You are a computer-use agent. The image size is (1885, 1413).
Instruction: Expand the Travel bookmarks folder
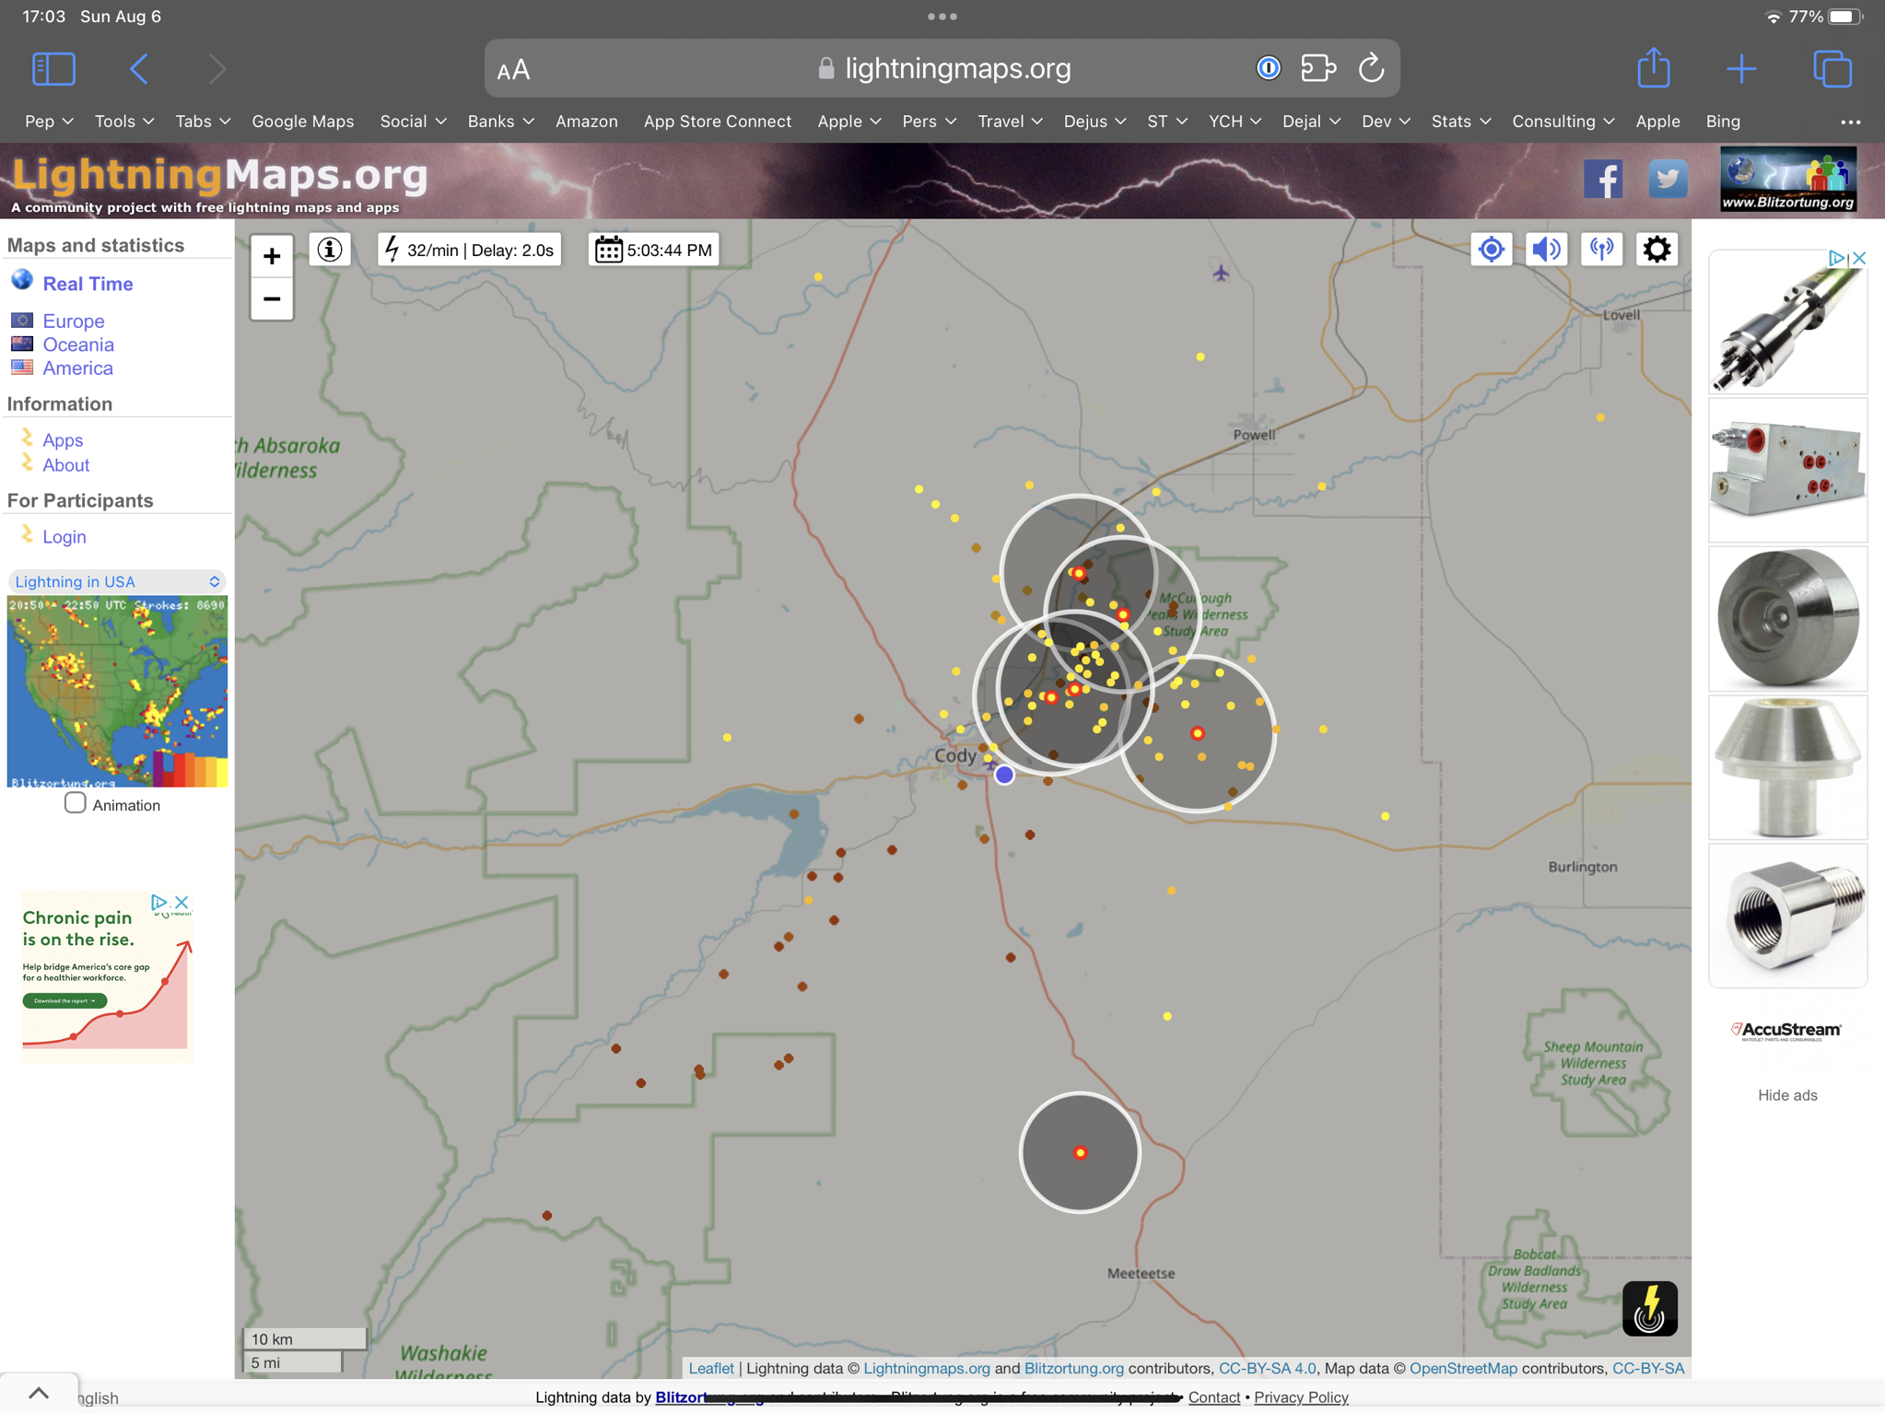(x=1010, y=122)
